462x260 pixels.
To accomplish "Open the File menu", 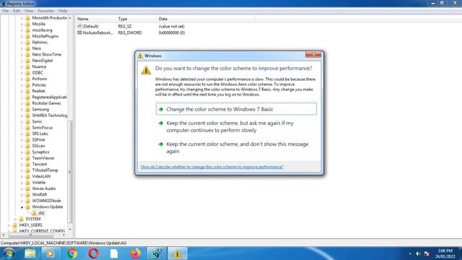I will coord(5,11).
